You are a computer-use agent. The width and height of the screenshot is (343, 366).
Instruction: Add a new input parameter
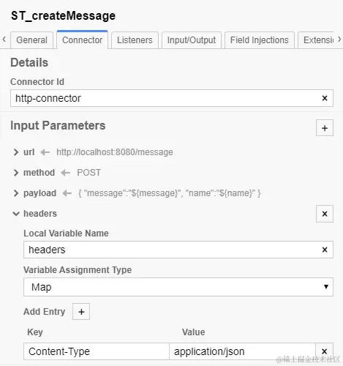[325, 128]
